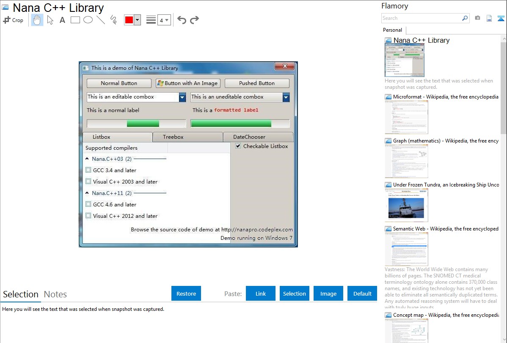Click the line thickness icon

tap(151, 20)
